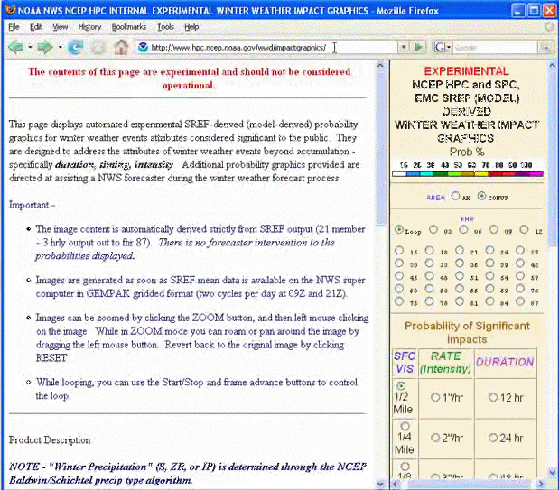559x490 pixels.
Task: Open the Edit menu
Action: tap(35, 27)
